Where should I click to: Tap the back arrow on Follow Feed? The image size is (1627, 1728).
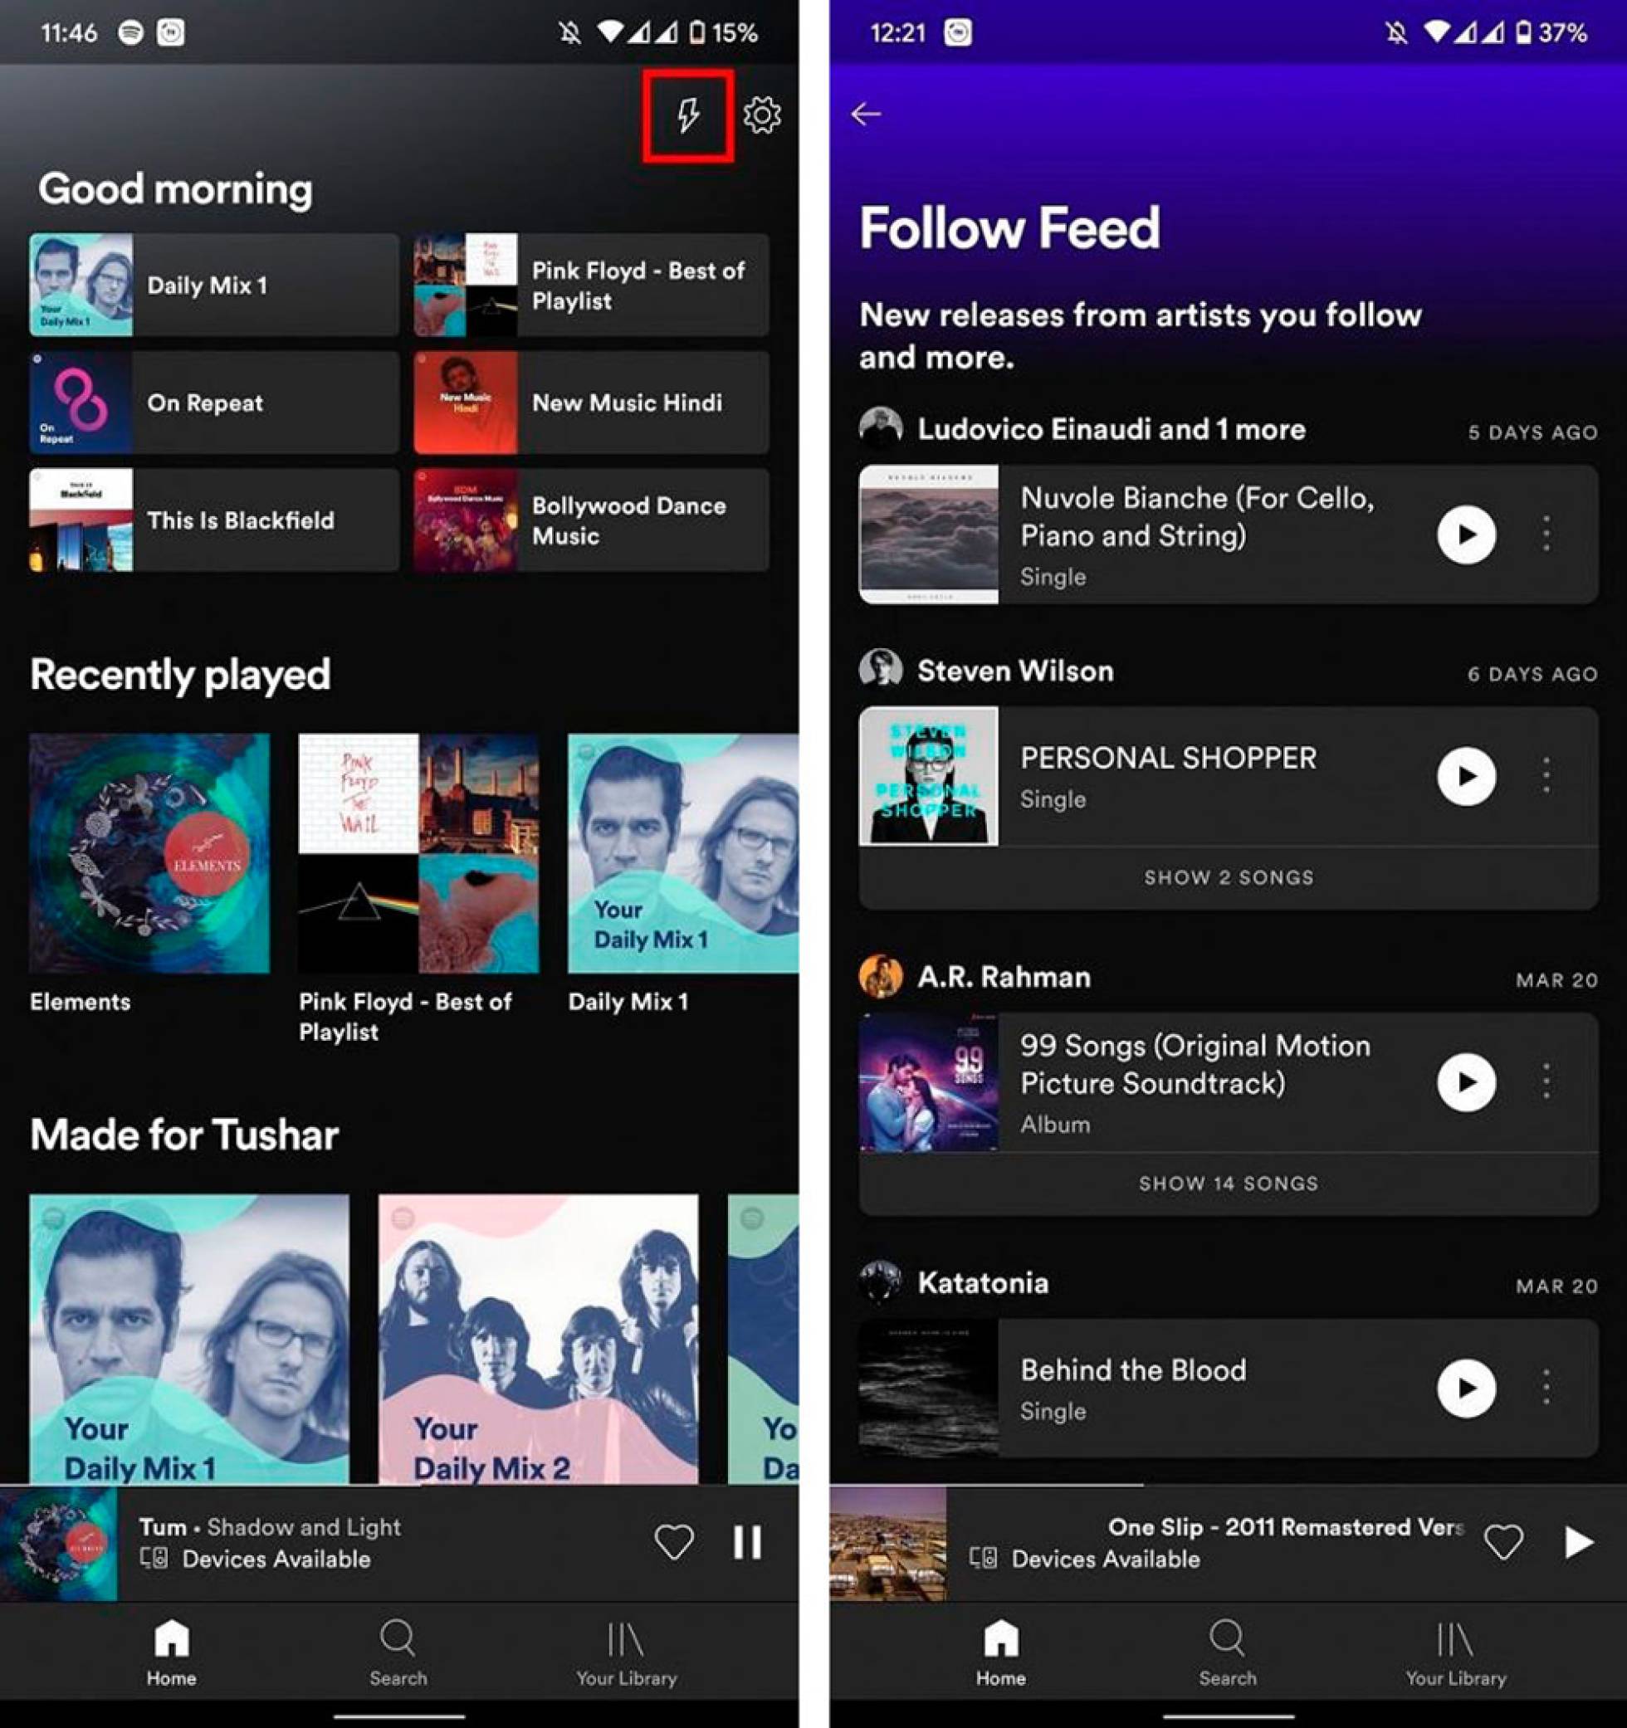tap(866, 114)
